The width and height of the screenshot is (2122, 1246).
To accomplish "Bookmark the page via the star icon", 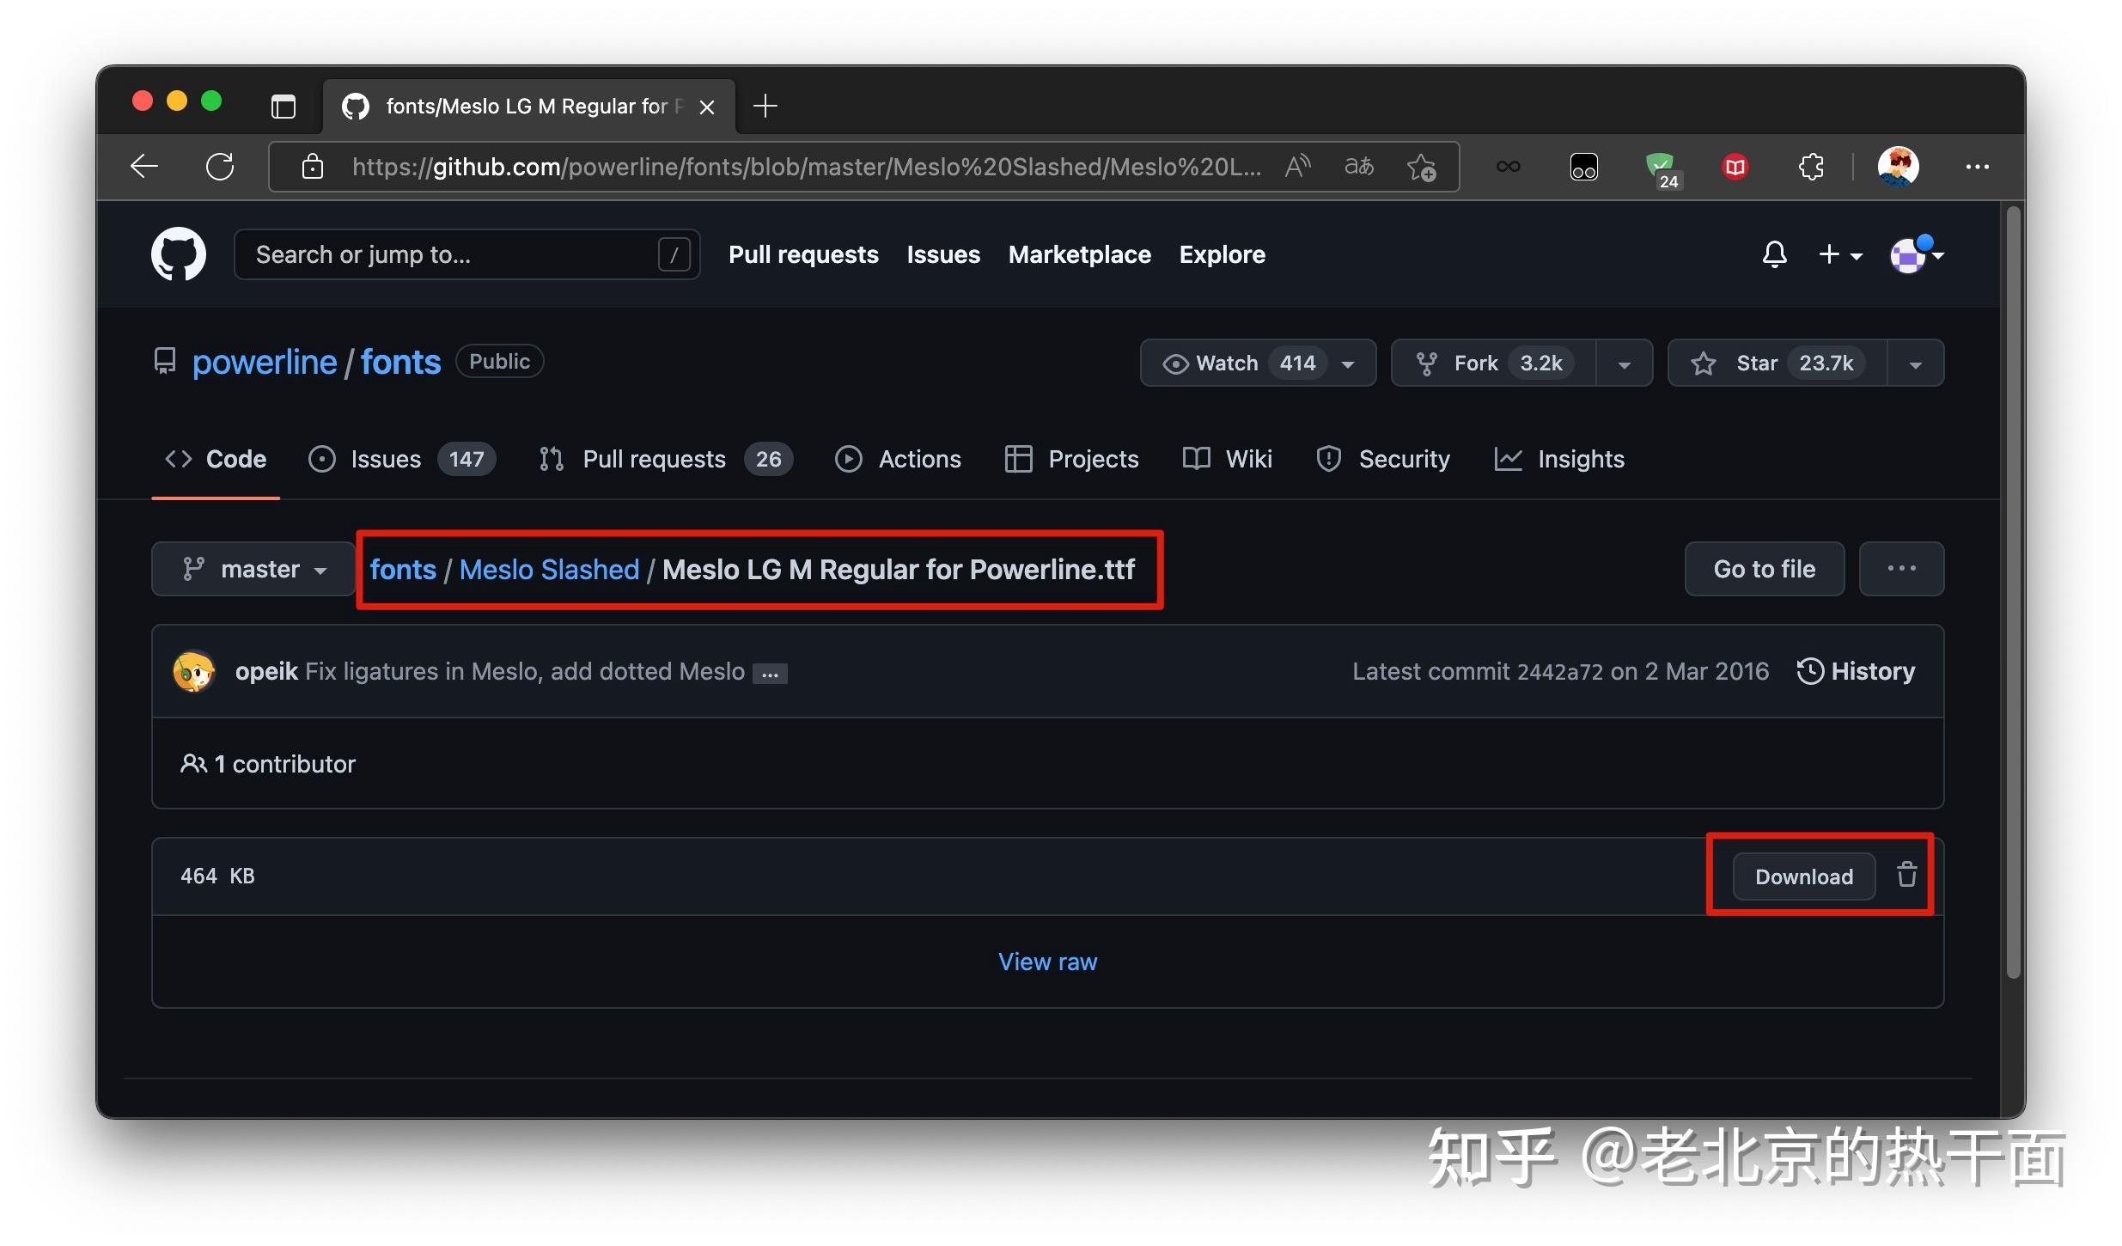I will tap(1422, 167).
